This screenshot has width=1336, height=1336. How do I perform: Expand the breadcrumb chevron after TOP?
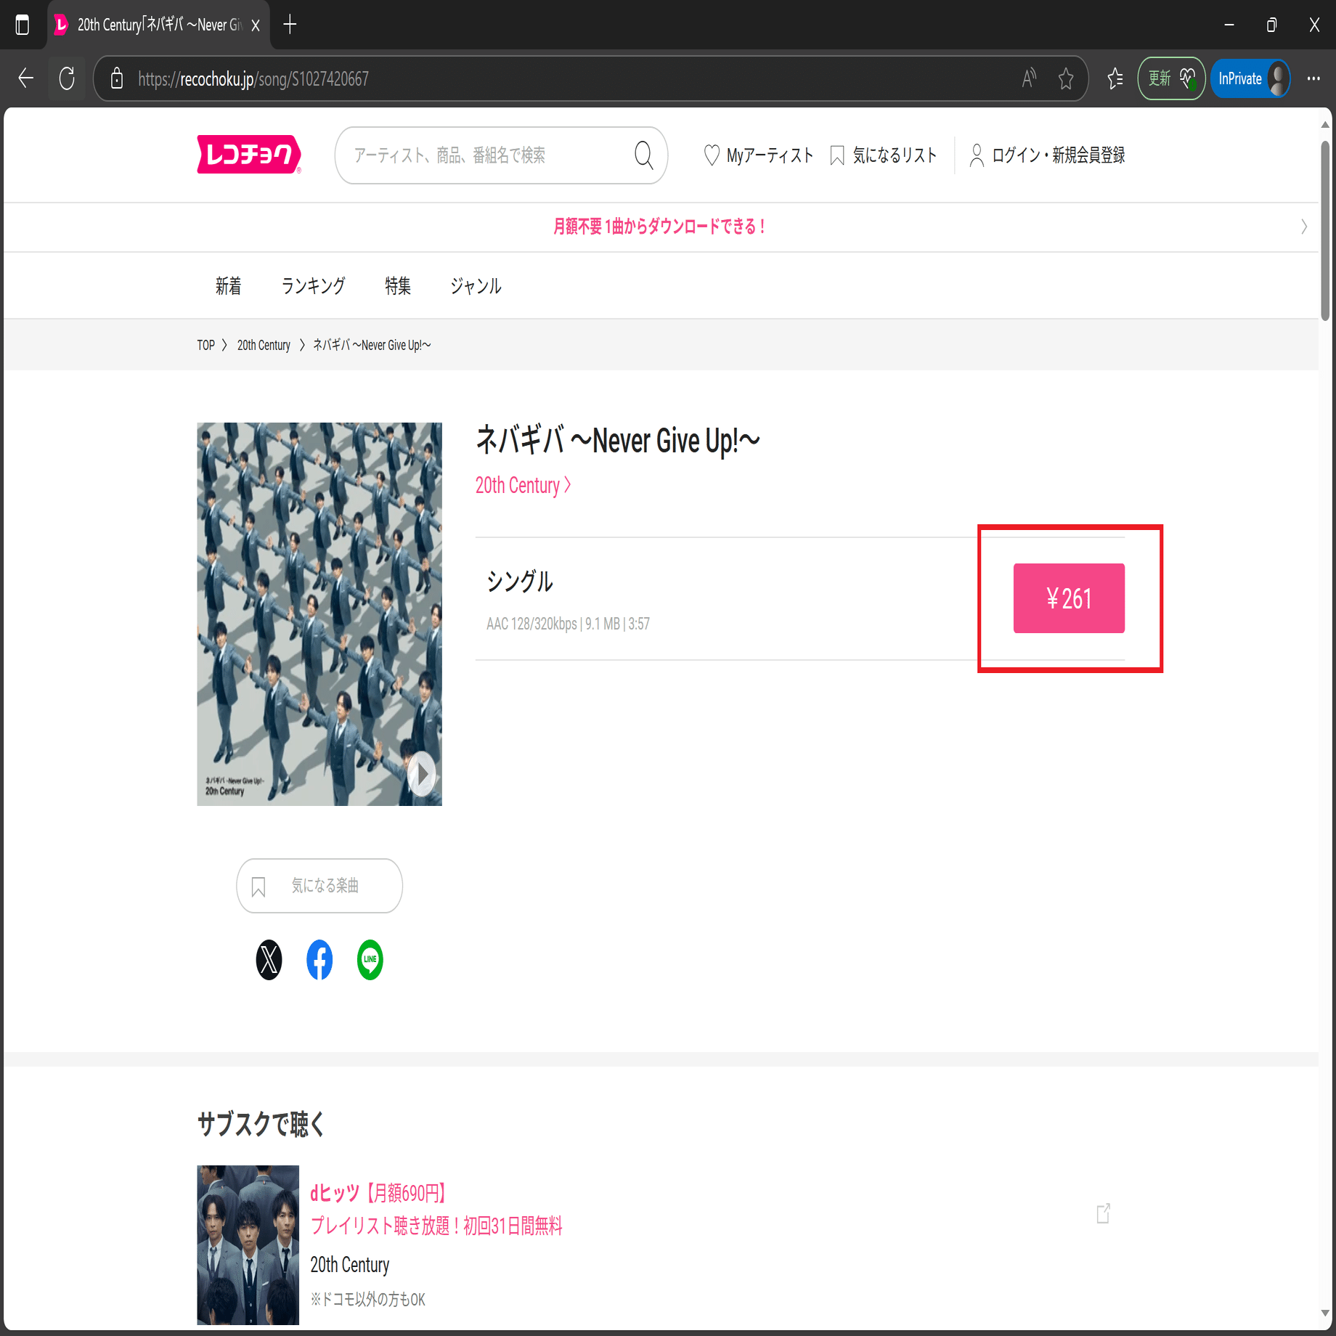point(226,344)
